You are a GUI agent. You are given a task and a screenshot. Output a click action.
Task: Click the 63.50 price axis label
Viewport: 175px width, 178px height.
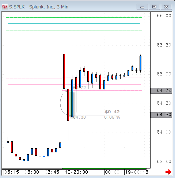tap(164, 162)
